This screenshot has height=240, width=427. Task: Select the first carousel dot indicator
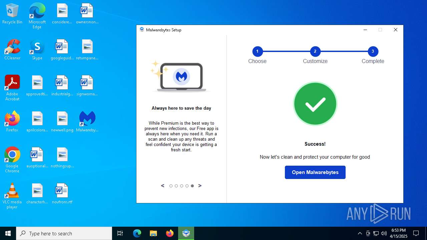pos(171,186)
